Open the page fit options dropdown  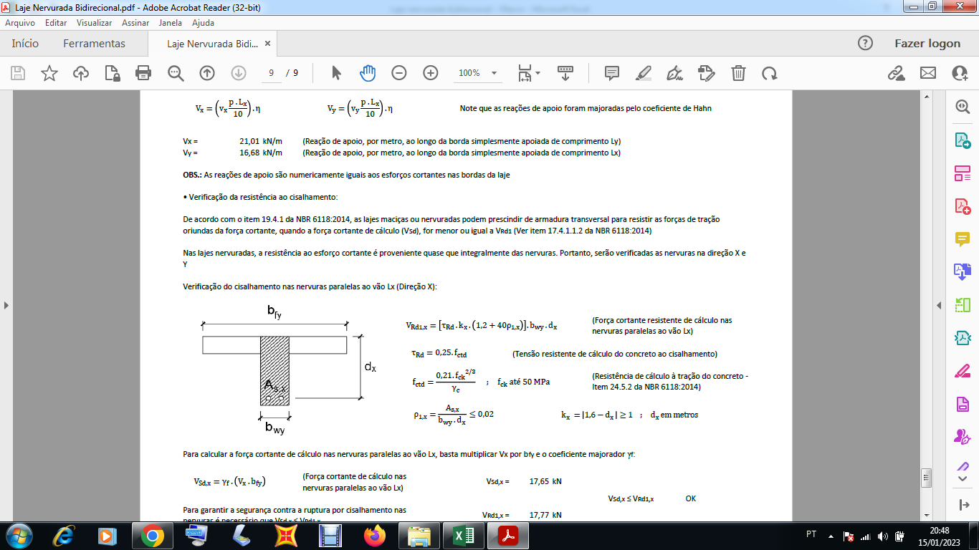coord(530,73)
